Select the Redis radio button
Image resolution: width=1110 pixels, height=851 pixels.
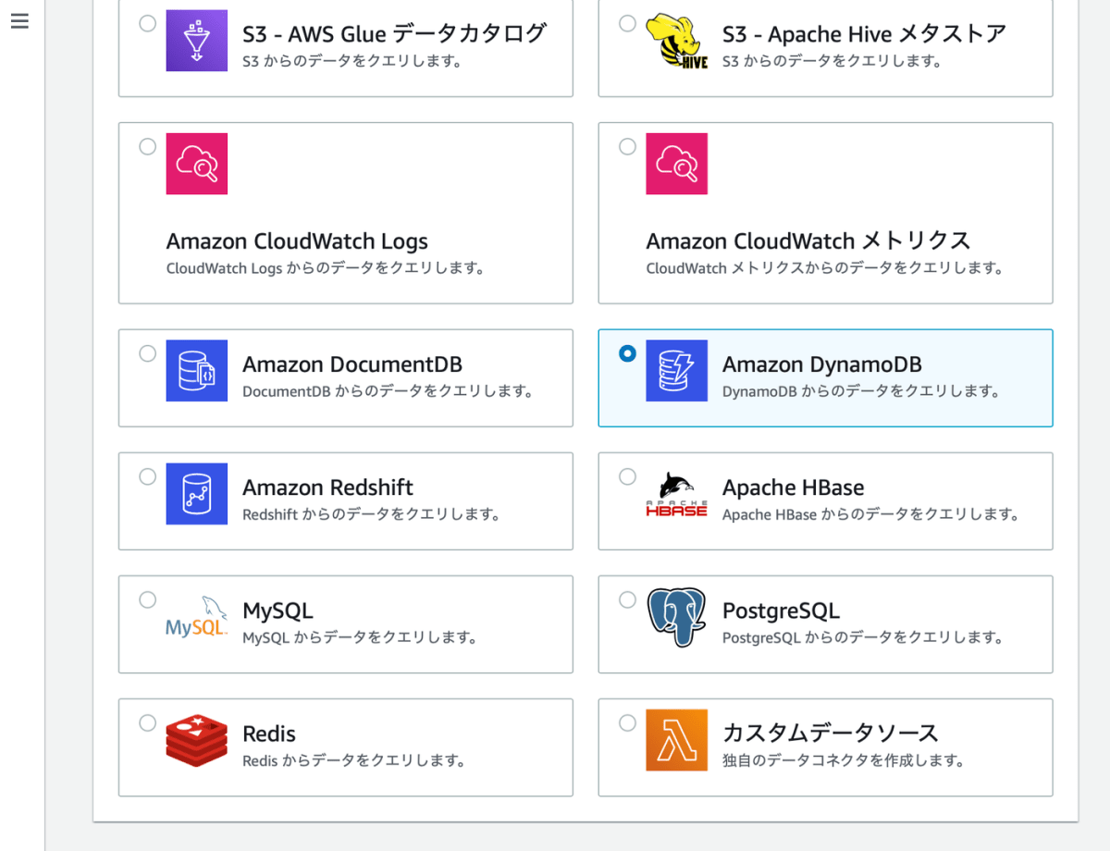coord(148,722)
